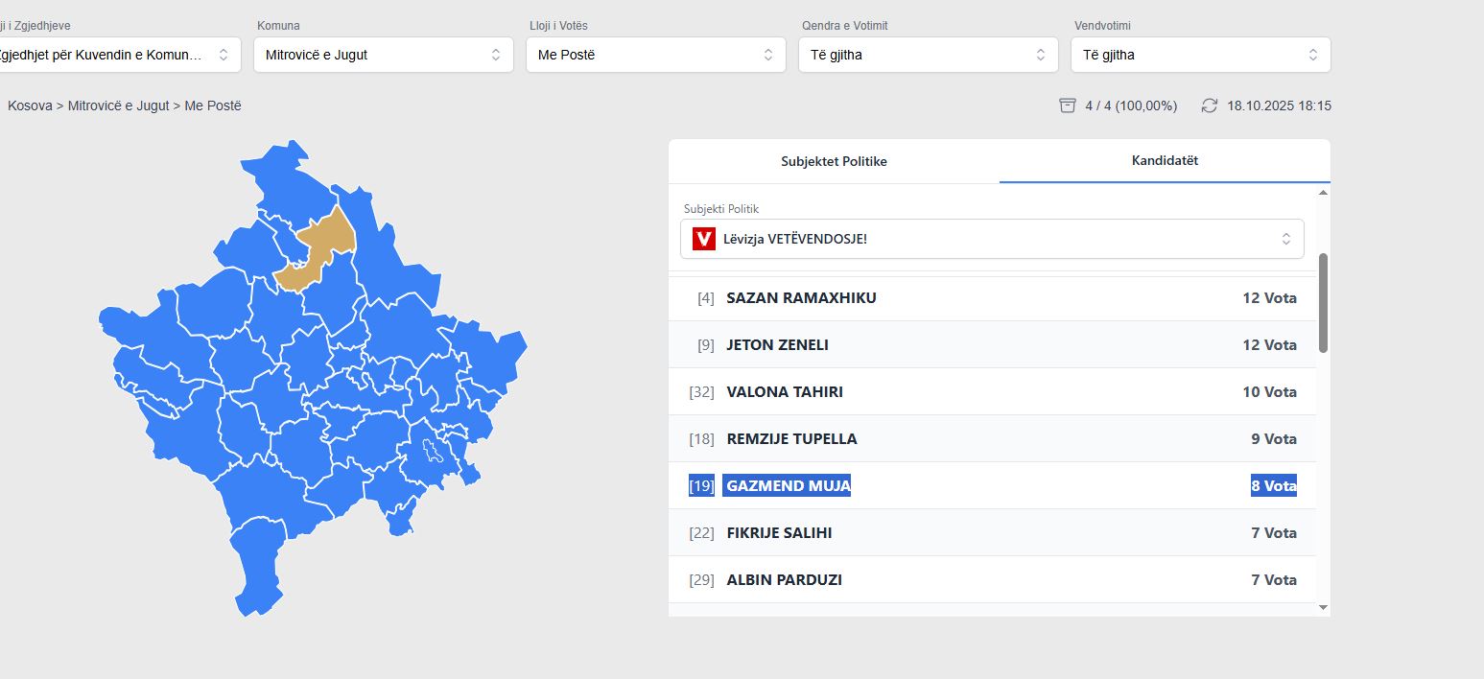Screen dimensions: 1484x679
Task: Click the candidate list scrollbar thumb
Action: tap(1324, 302)
